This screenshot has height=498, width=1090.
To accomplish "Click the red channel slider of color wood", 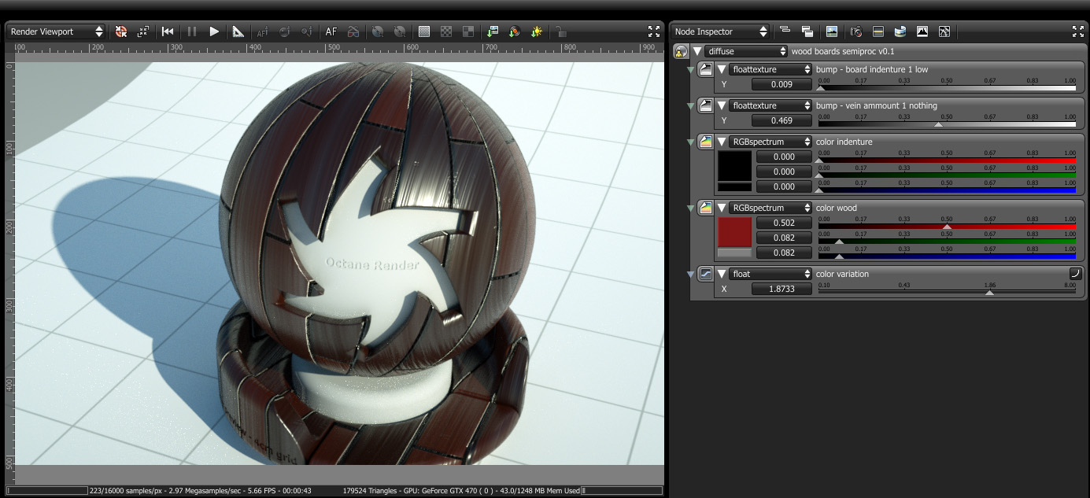I will 947,226.
